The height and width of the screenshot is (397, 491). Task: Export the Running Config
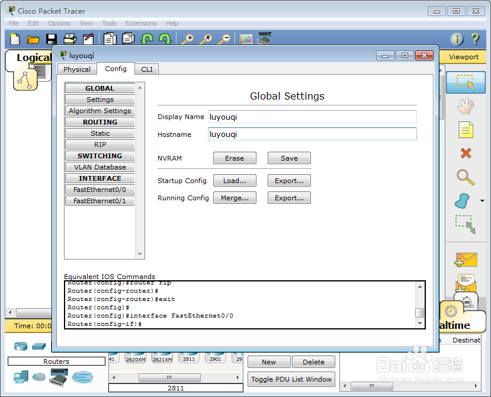click(x=289, y=198)
